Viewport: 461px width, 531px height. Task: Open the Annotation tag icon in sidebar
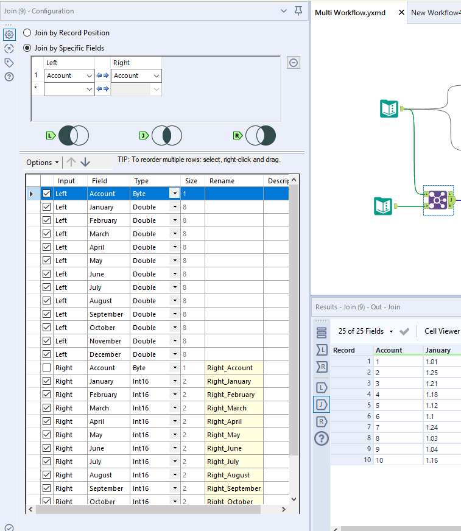[9, 63]
